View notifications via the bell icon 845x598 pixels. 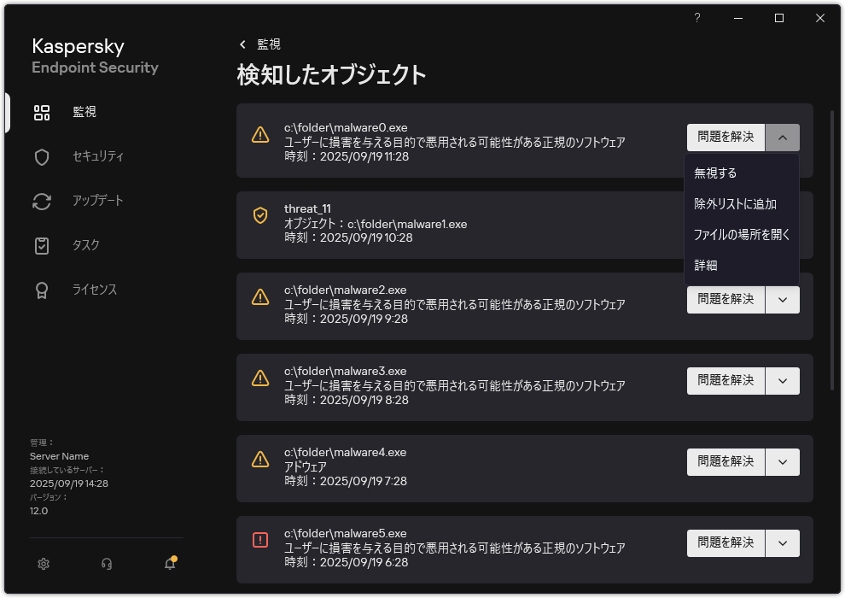(168, 564)
